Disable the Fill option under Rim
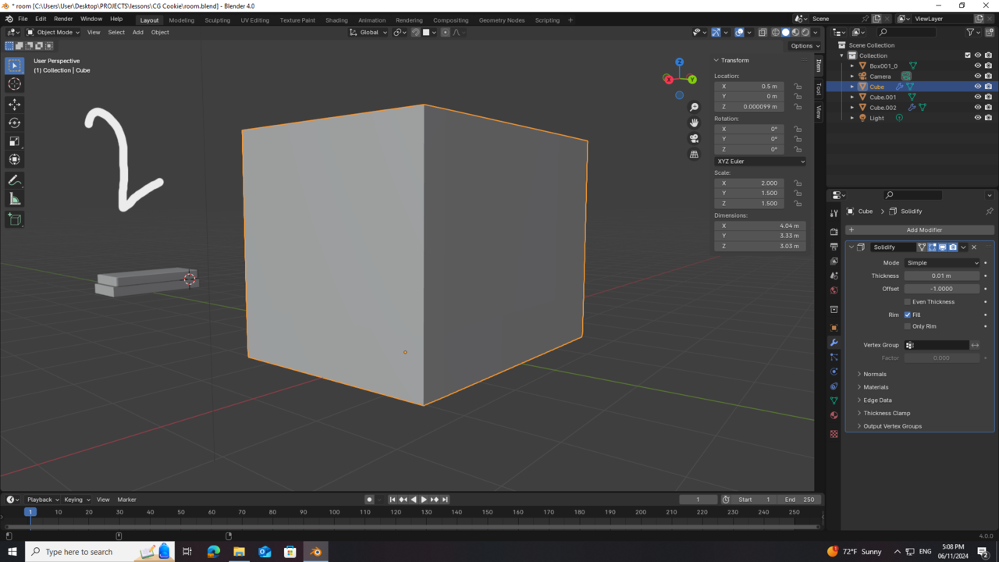Screen dimensions: 999x562 (908, 314)
